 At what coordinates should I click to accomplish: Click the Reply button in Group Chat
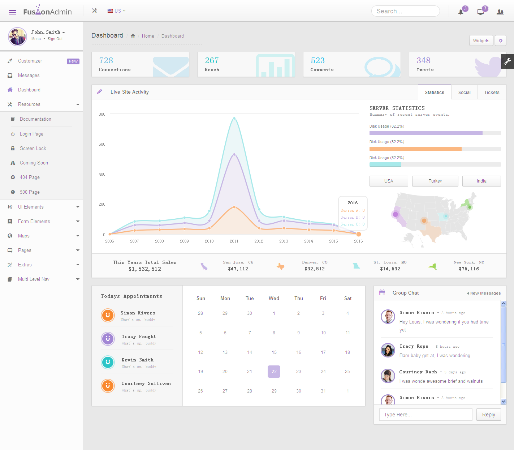488,415
